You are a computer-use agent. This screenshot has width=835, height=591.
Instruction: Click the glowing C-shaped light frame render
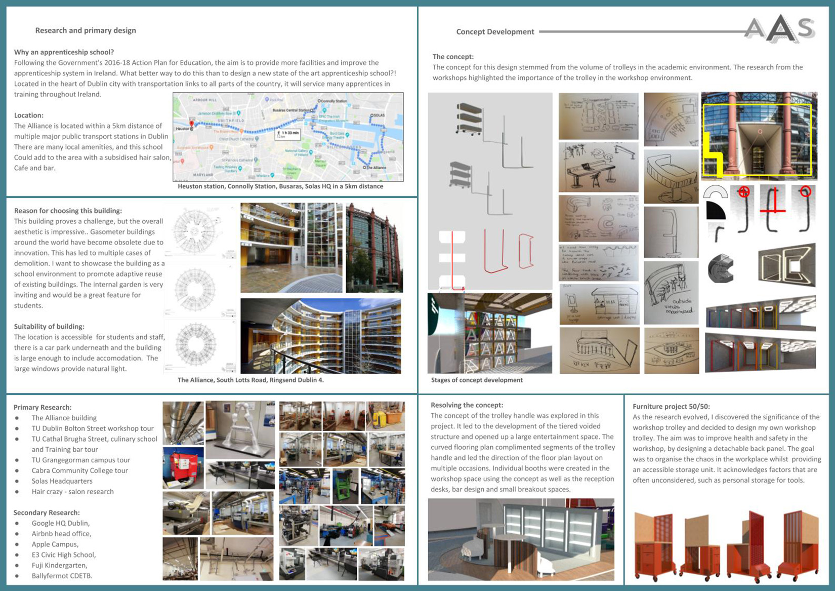tap(786, 265)
